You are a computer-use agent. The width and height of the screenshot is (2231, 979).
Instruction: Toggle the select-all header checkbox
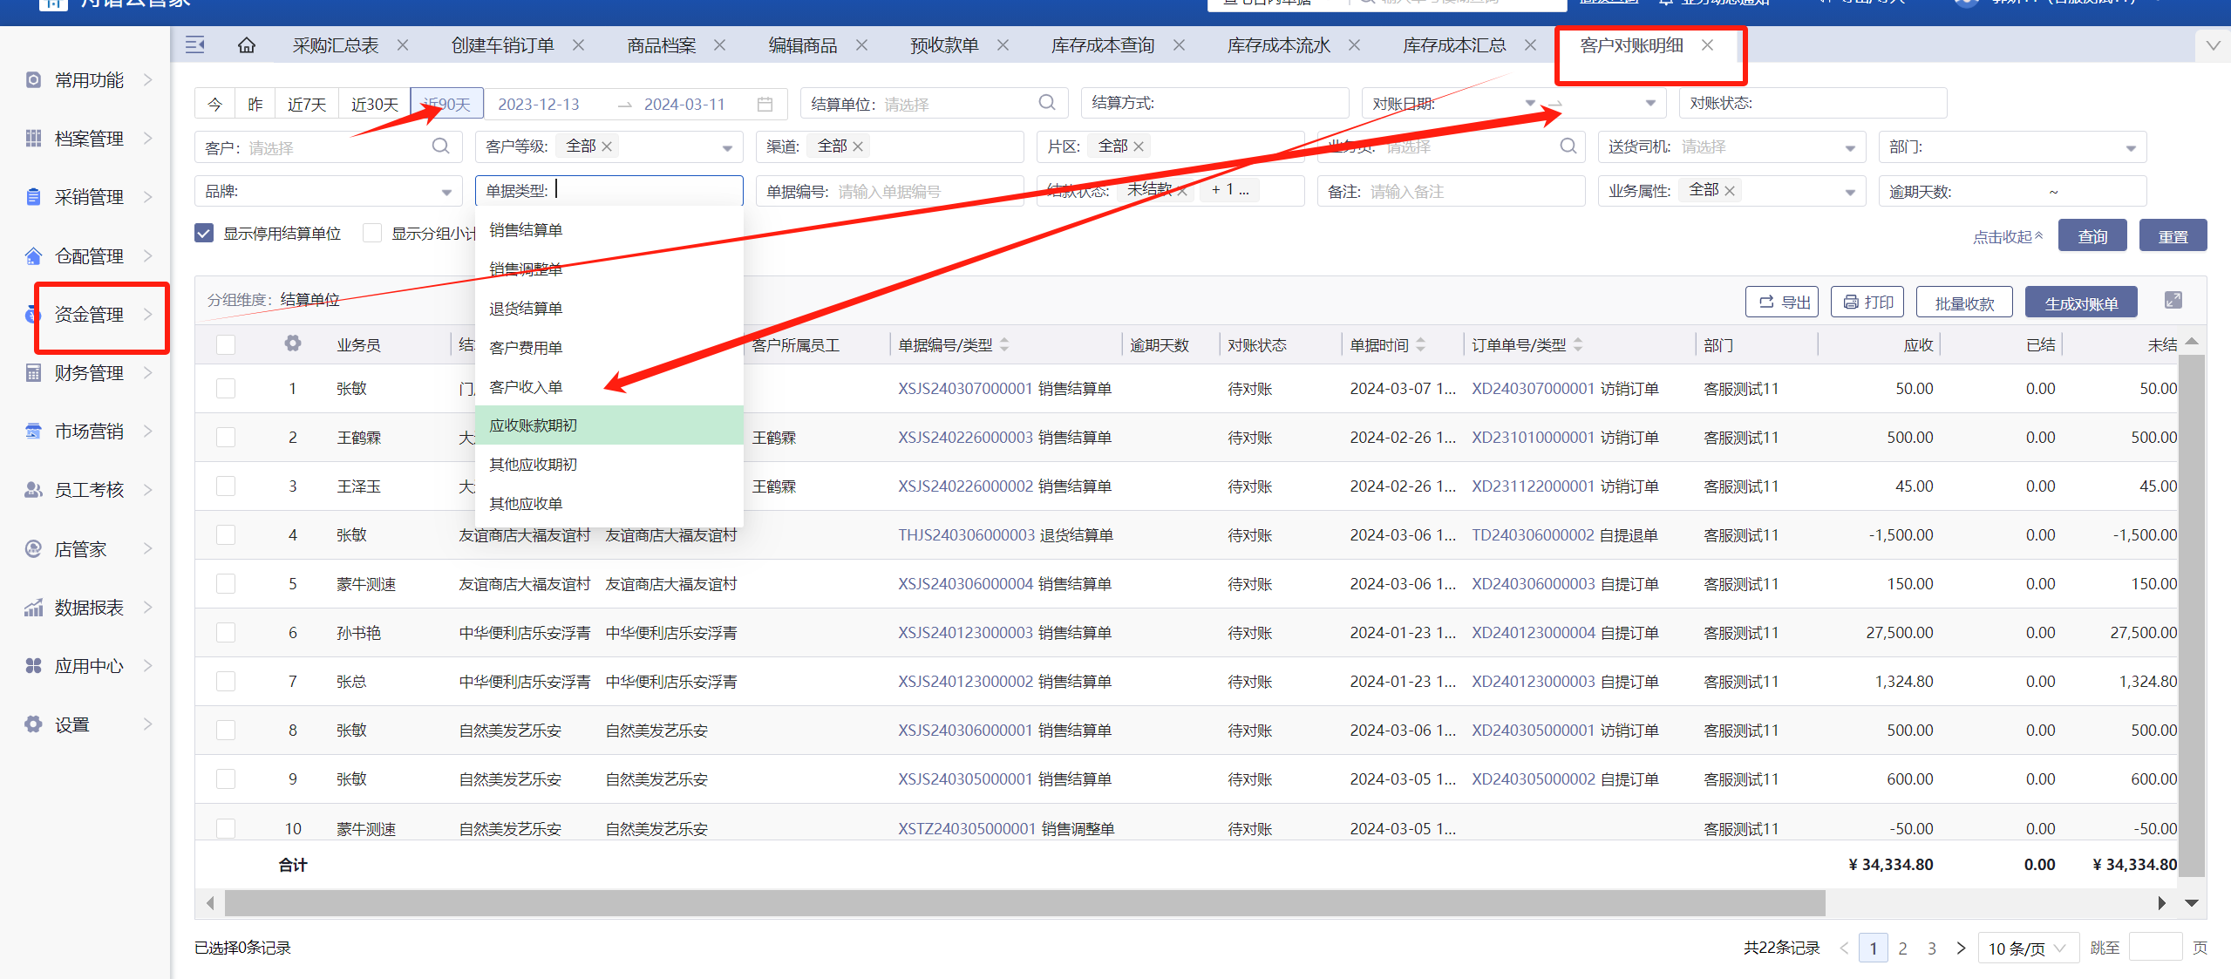[226, 345]
